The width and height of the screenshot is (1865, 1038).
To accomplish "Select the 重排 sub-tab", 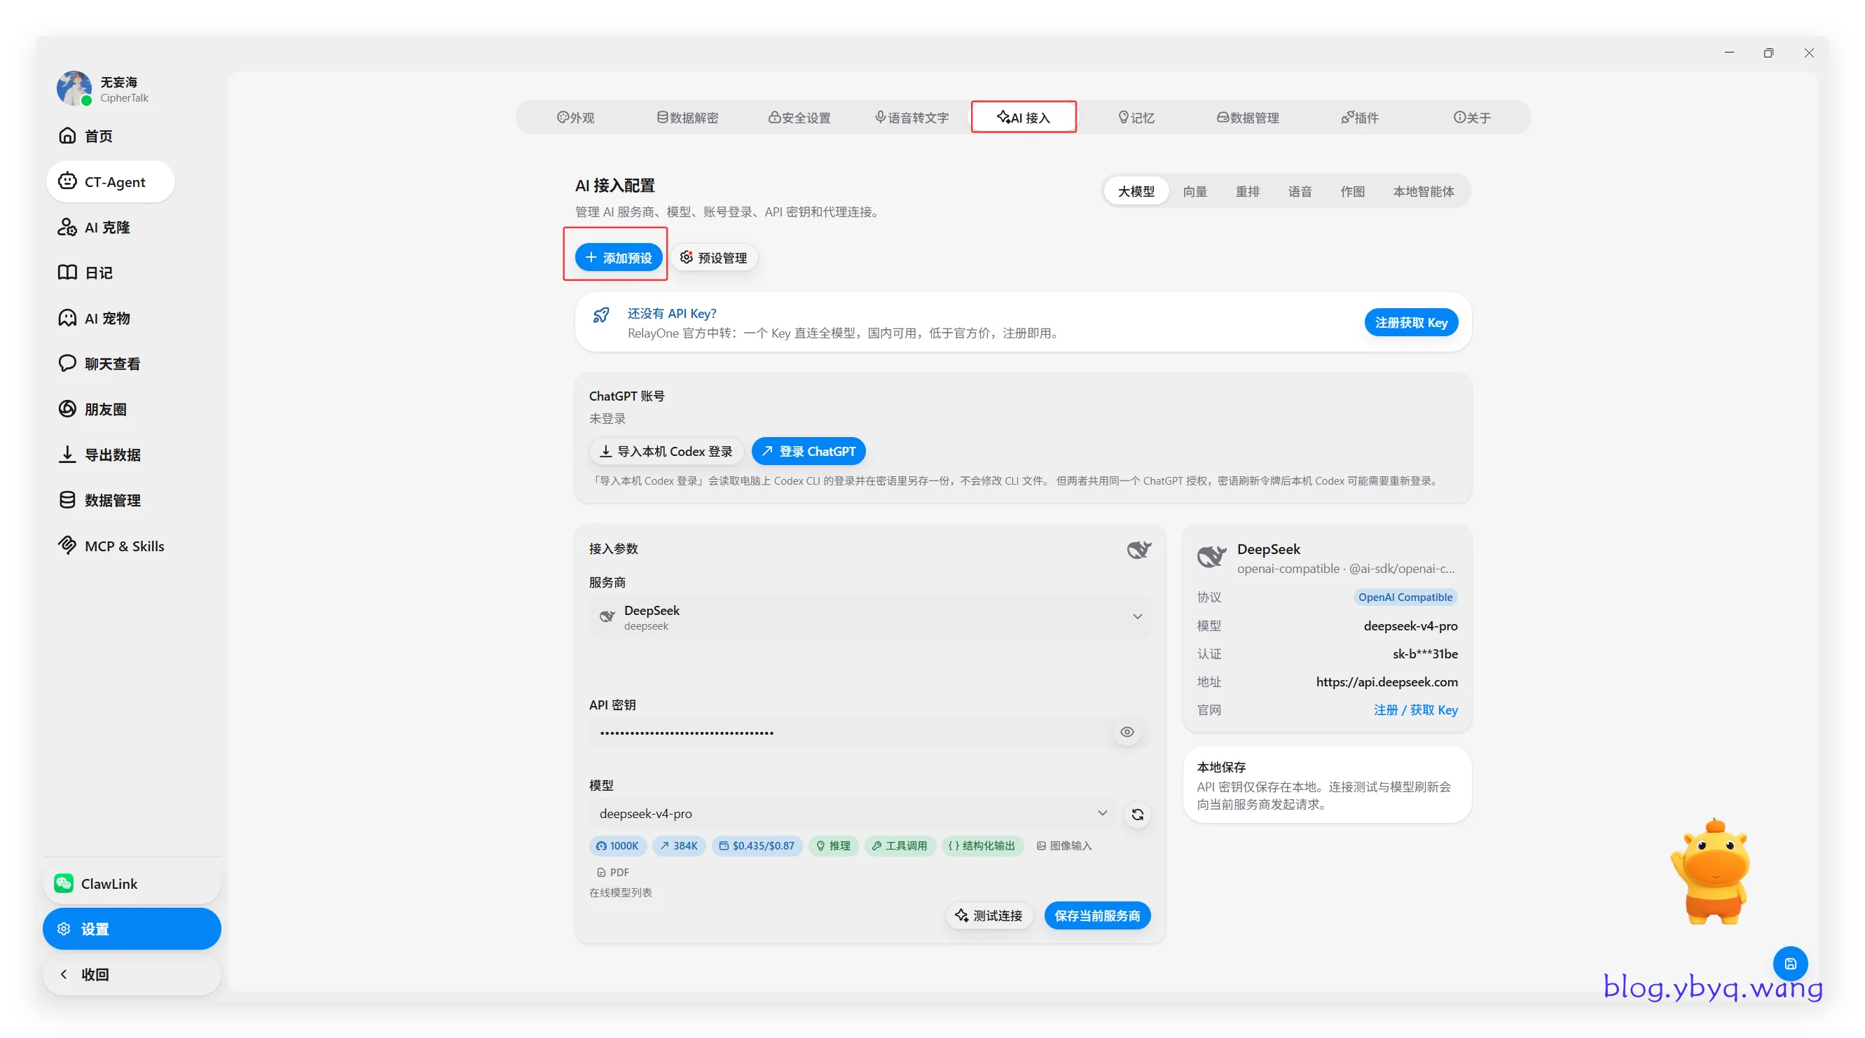I will (x=1248, y=192).
